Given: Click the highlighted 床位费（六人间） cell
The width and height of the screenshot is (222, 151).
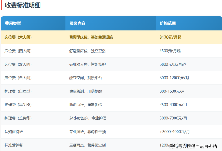Looking at the screenshot, I should point(18,37).
